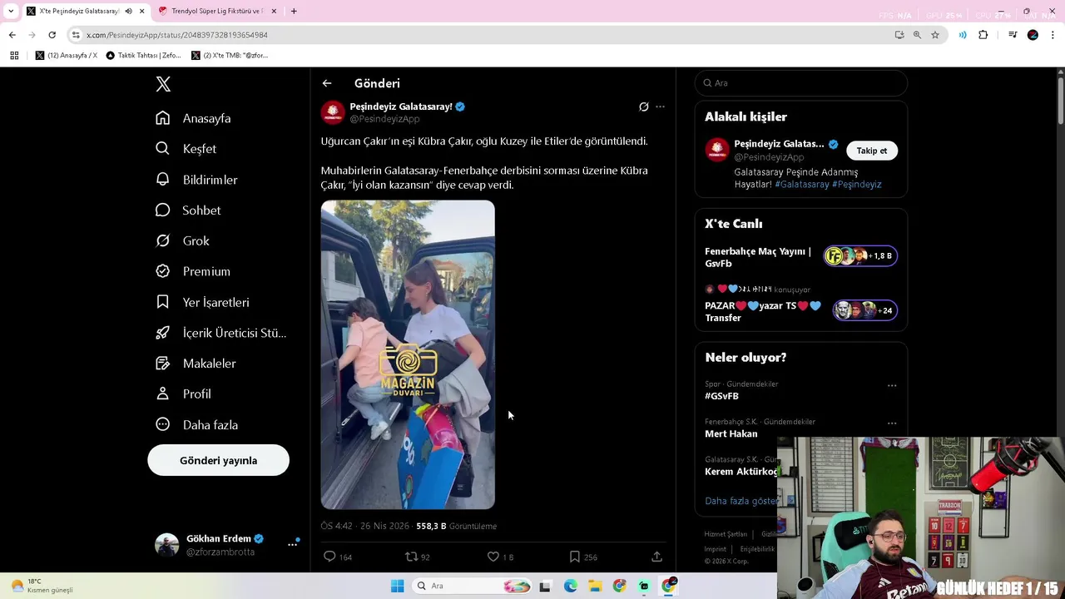Click the Ara search field on X
This screenshot has height=599, width=1065.
(801, 83)
